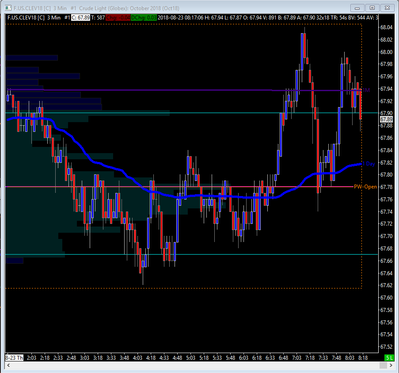The width and height of the screenshot is (399, 373).
Task: Click the '1M' purple line label
Action: pyautogui.click(x=366, y=90)
